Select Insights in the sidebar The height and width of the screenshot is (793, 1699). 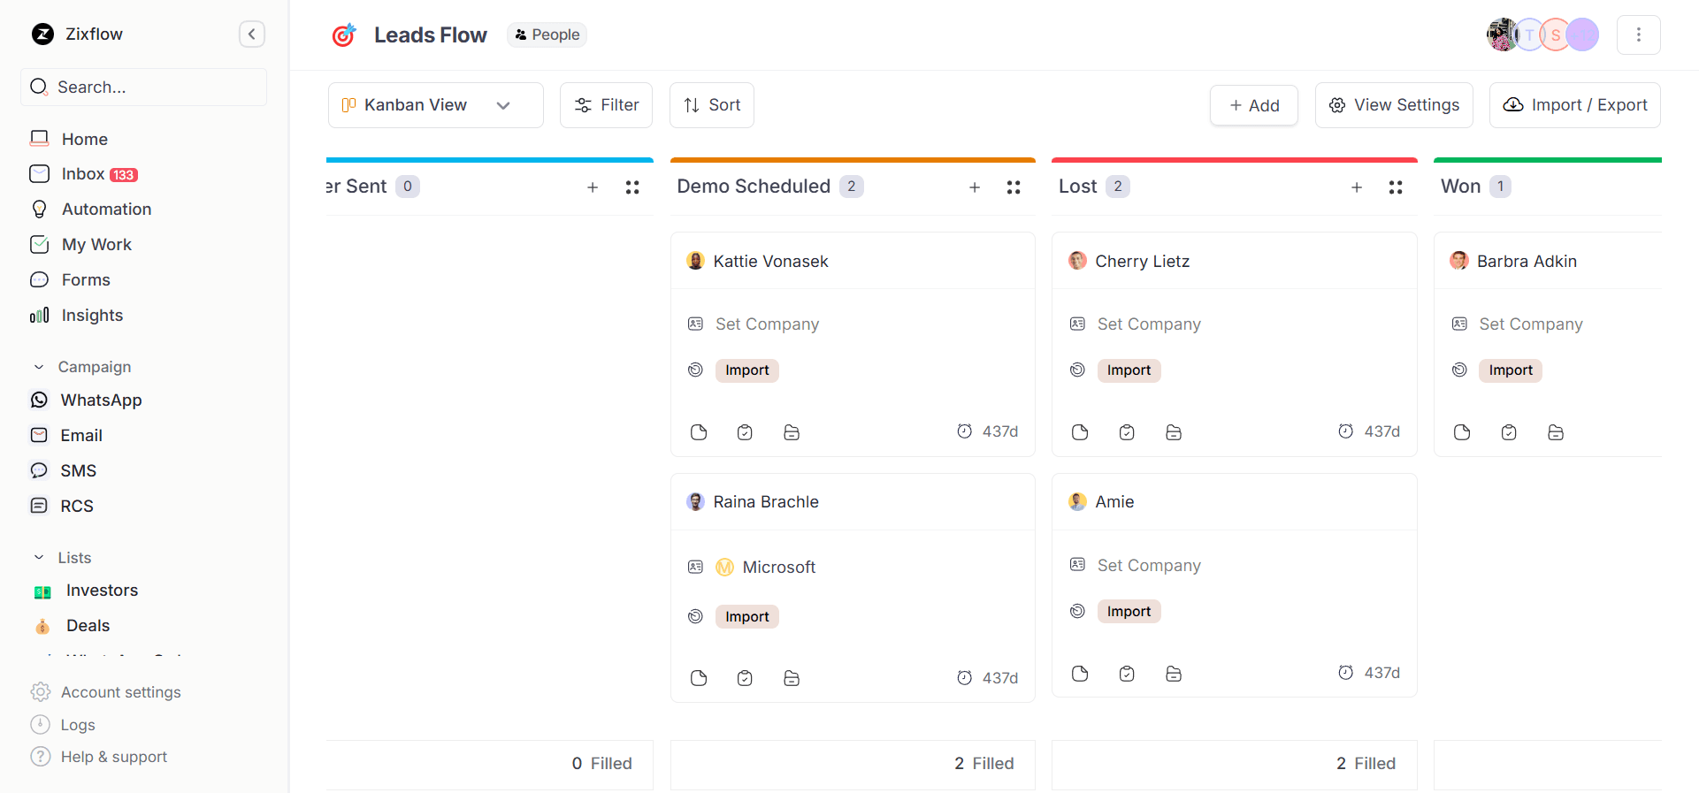[x=92, y=315]
